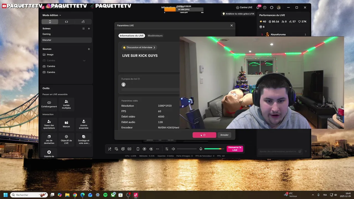The image size is (354, 199).
Task: Open the Discussion et interview category selector
Action: [139, 48]
